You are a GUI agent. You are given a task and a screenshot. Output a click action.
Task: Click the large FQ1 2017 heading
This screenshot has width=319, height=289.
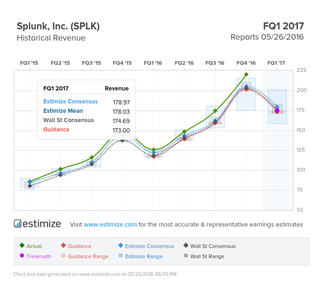click(x=284, y=26)
